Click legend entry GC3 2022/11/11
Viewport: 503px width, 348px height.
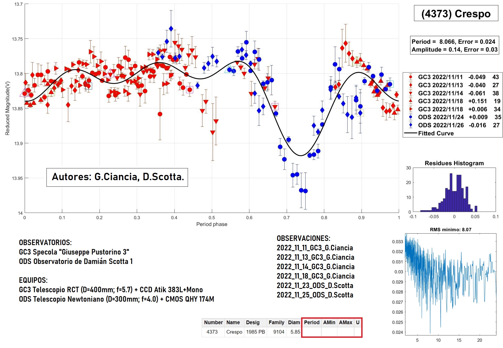(453, 77)
